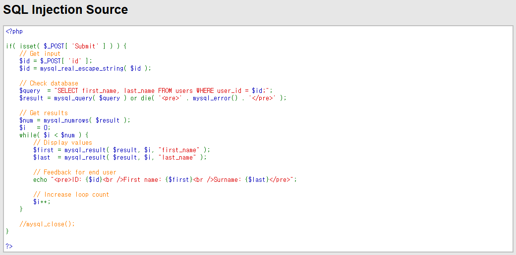
Task: Click the line 'if( isset( $_POST[ 'Submit' ] ) ) {'
Action: click(66, 46)
